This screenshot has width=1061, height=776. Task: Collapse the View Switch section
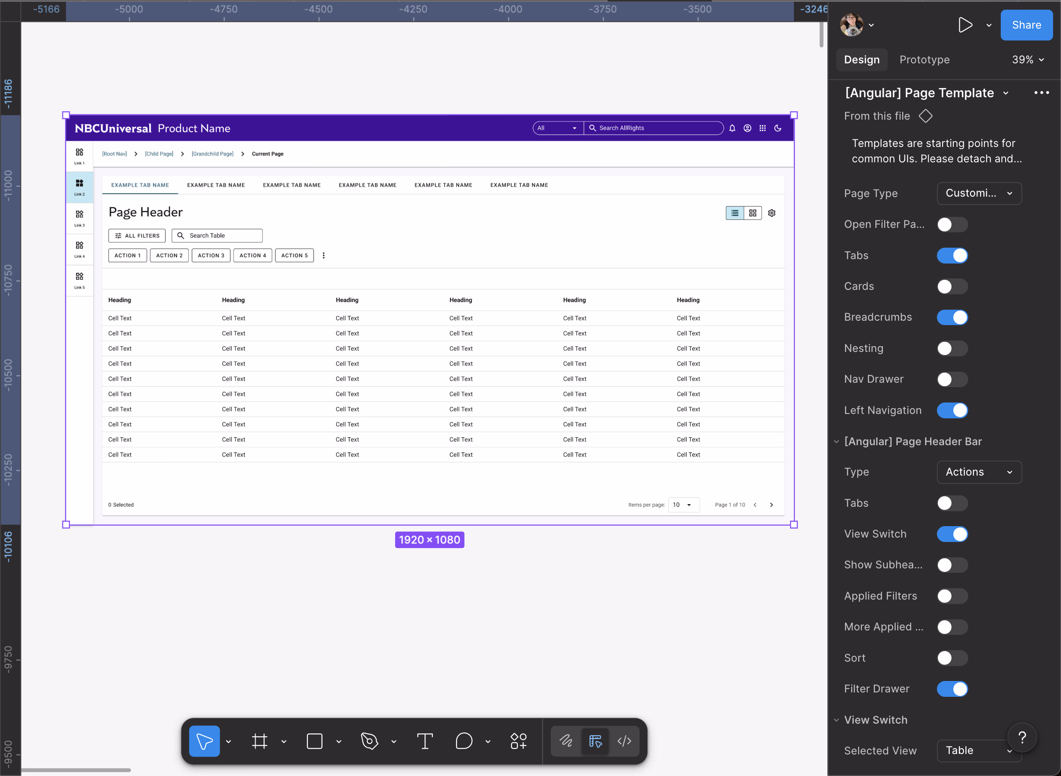click(x=837, y=720)
